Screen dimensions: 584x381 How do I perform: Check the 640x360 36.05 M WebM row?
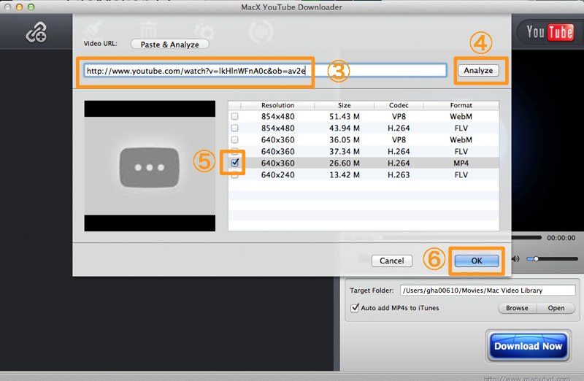234,139
